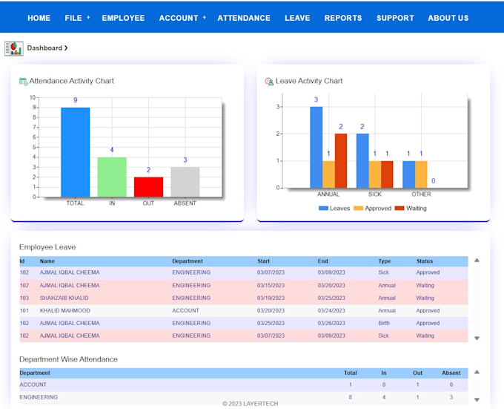The height and width of the screenshot is (409, 504).
Task: Toggle the blue Leaves legend swatch
Action: pos(323,209)
